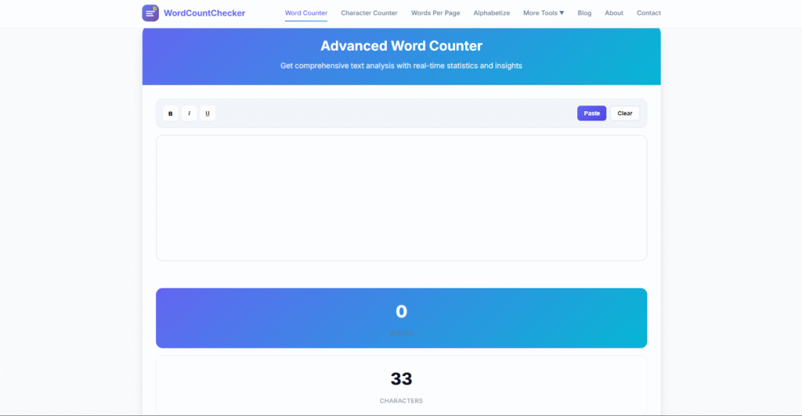The height and width of the screenshot is (416, 802).
Task: Open the Words Per Page tool
Action: (x=435, y=13)
